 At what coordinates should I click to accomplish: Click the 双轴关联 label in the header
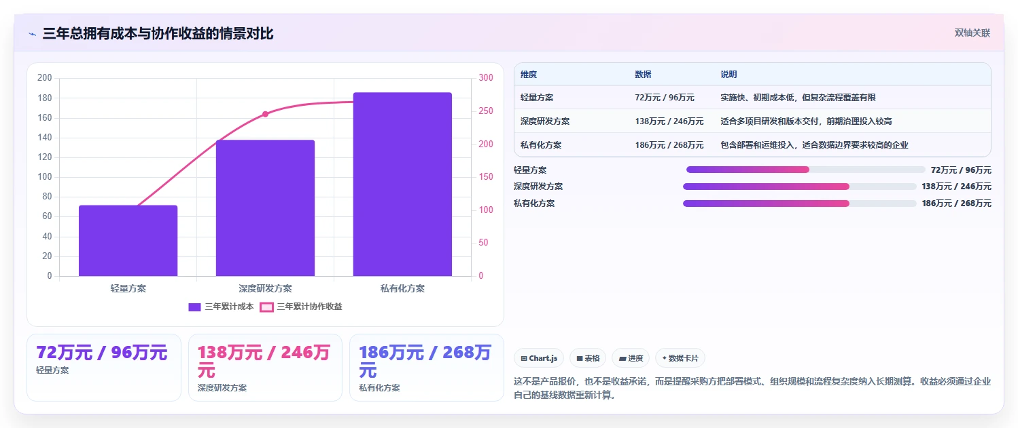972,33
